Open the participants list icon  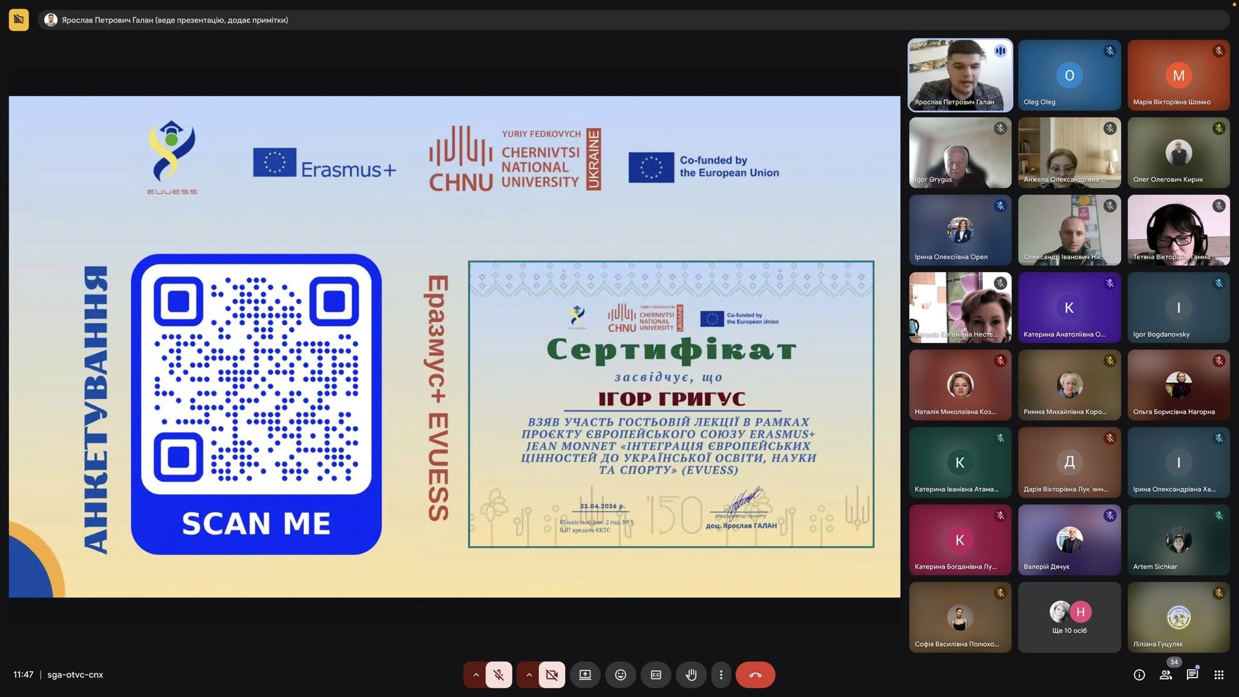[1166, 675]
